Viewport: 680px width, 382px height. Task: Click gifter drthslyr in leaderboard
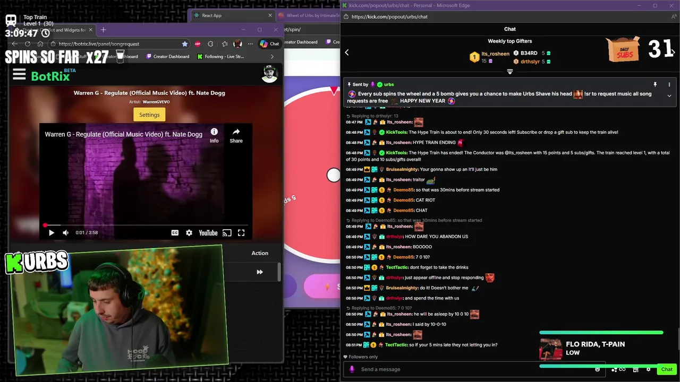(530, 62)
